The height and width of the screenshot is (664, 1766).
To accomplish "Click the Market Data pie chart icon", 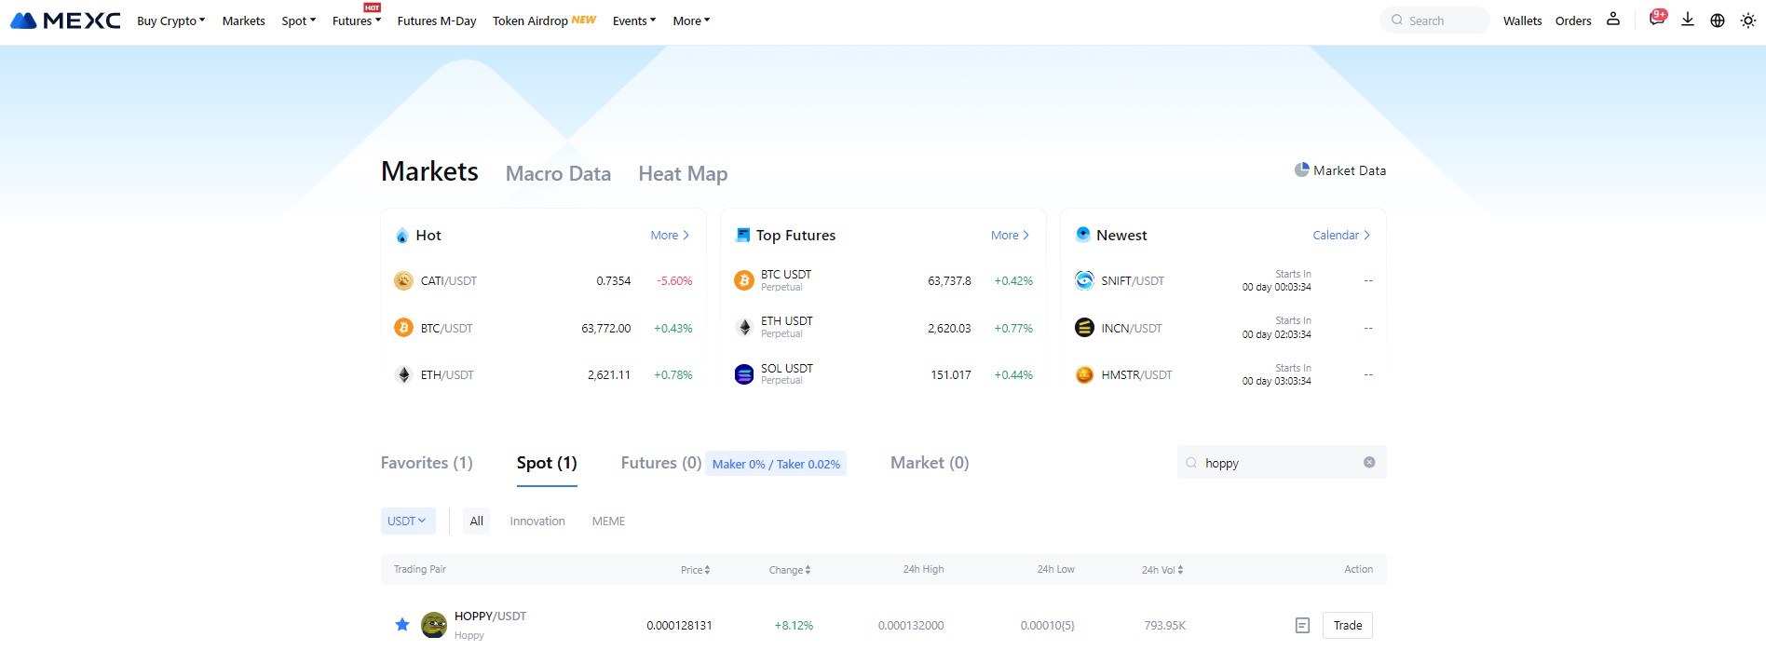I will tap(1301, 169).
